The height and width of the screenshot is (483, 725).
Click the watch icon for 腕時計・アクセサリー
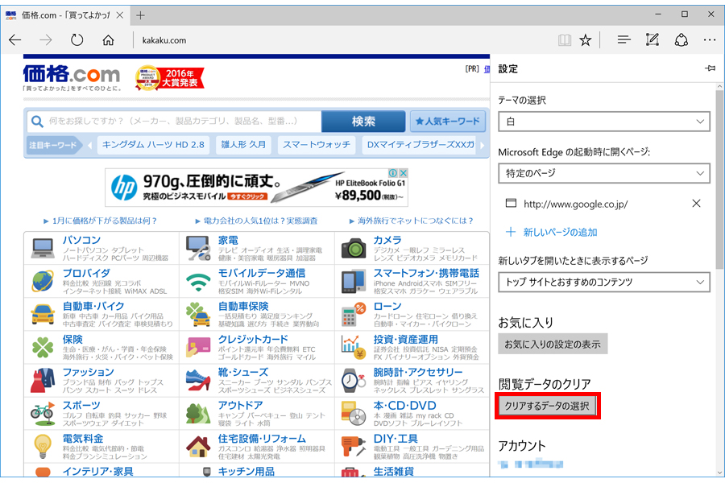click(354, 380)
